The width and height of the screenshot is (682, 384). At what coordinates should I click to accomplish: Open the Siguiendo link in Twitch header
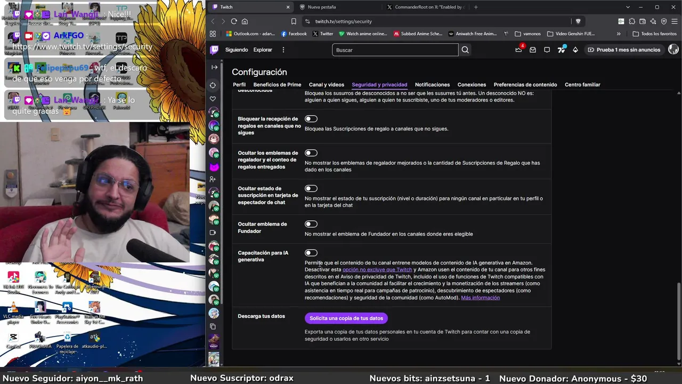click(237, 50)
